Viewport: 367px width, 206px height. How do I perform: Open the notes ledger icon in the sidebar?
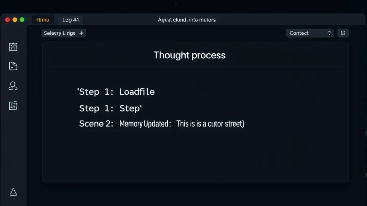[x=13, y=105]
